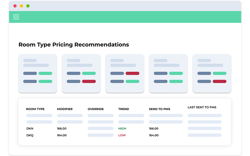Click the green maximize window dot
Image resolution: width=250 pixels, height=156 pixels.
(x=28, y=6)
